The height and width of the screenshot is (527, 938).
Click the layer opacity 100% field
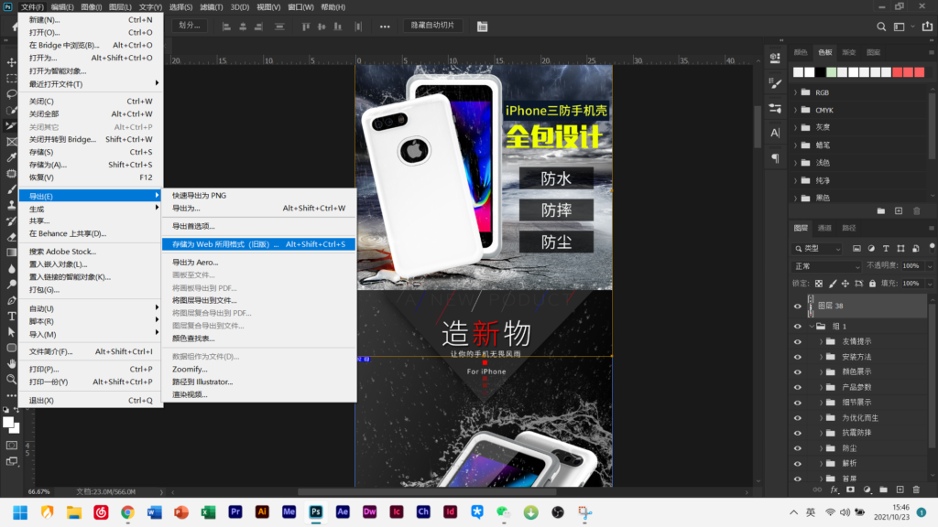pos(913,266)
